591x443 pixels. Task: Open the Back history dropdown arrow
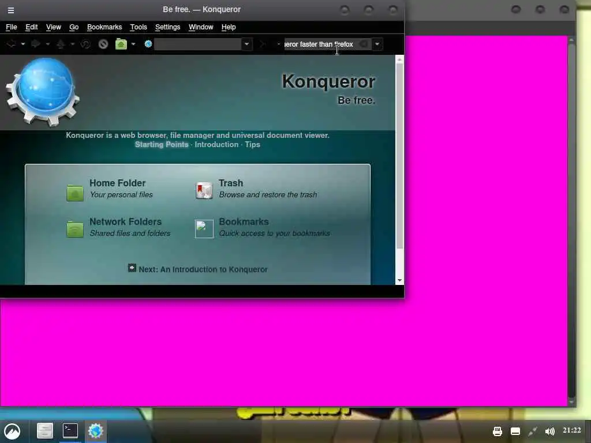[23, 44]
